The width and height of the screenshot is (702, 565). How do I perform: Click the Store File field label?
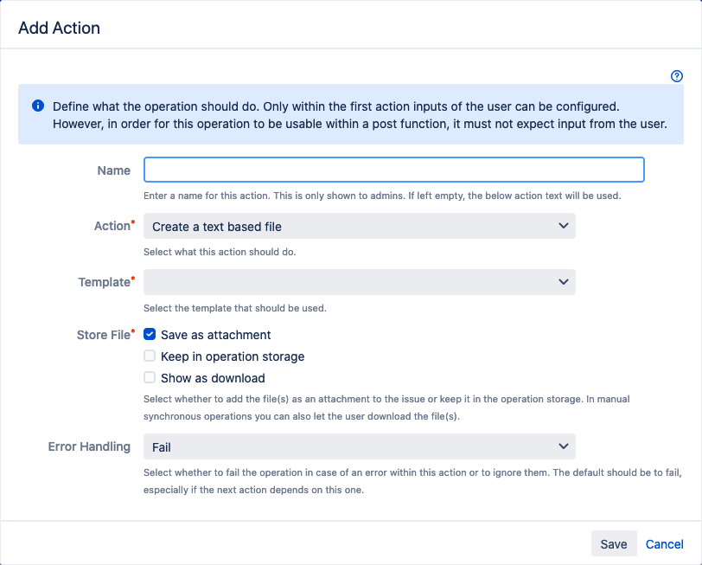[x=102, y=335]
